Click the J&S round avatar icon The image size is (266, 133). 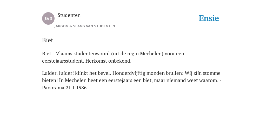coord(48,18)
